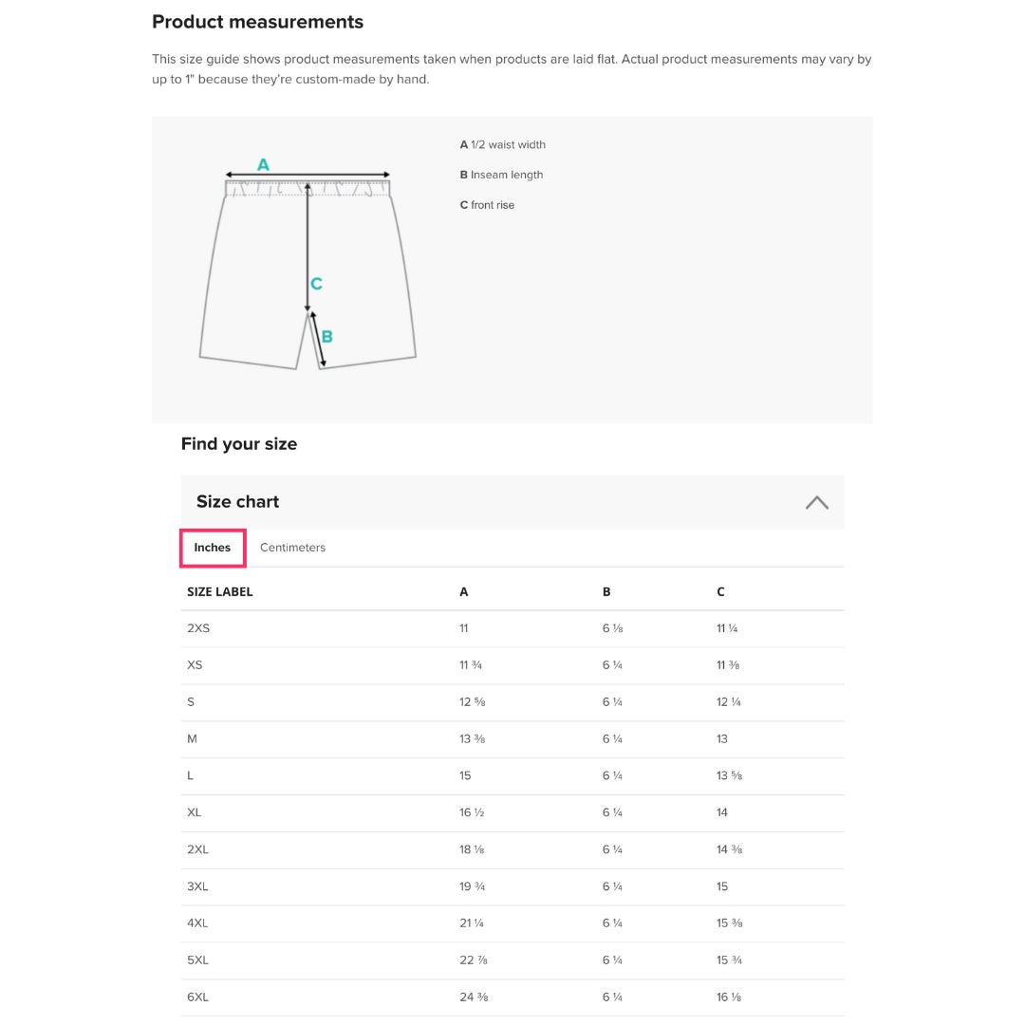The image size is (1025, 1025).
Task: Select the 6XL size row label
Action: [197, 997]
